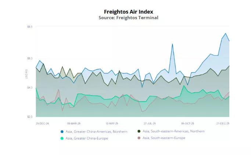Click the bright green Greater China-Europe legend dot
251x155 pixels.
[62, 138]
